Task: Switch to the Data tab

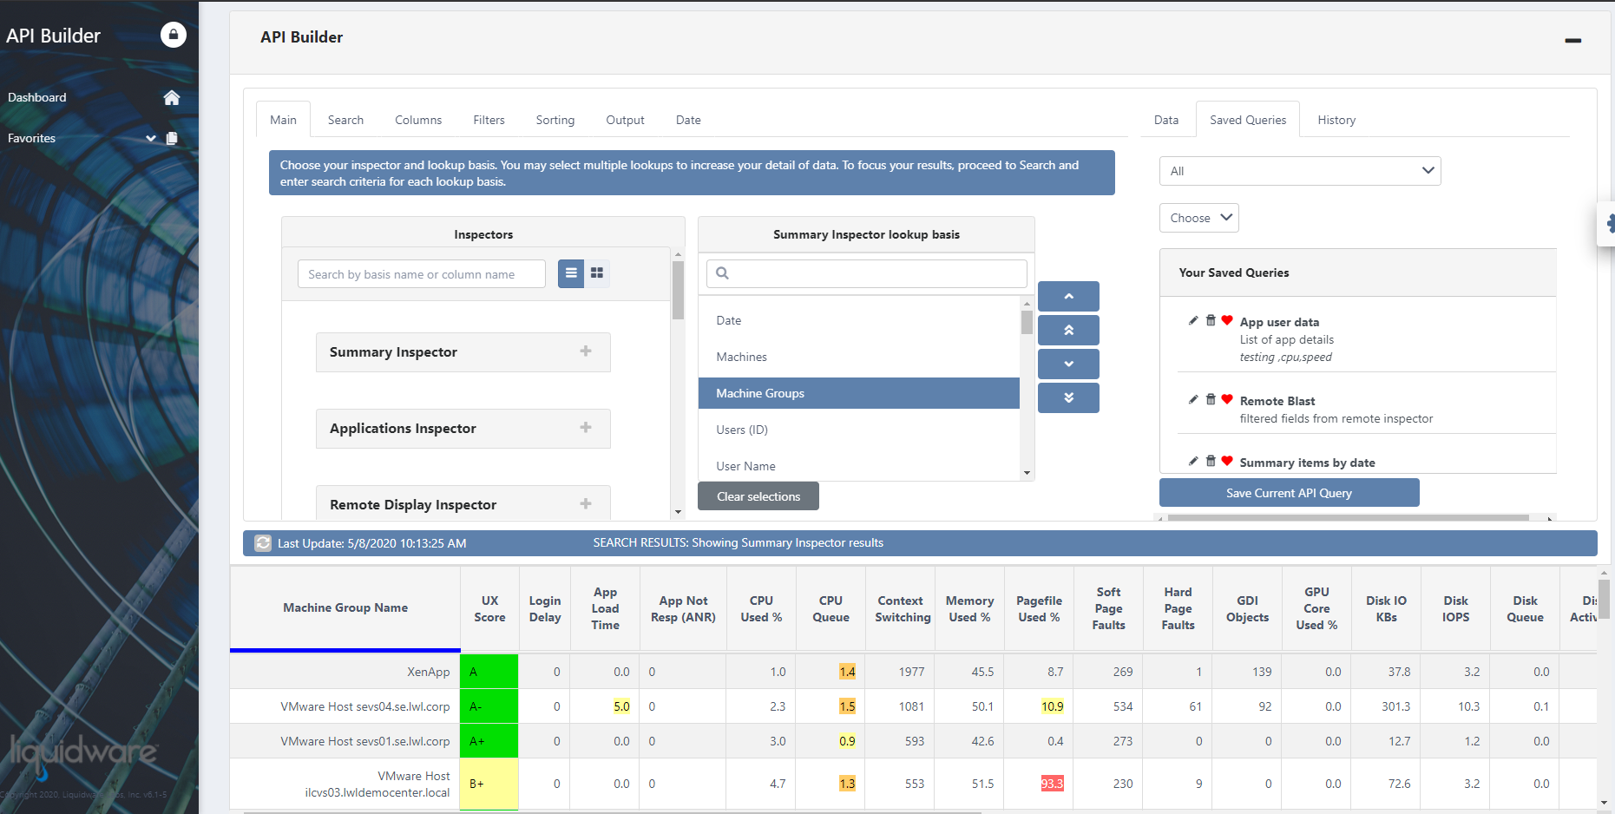Action: click(1166, 120)
